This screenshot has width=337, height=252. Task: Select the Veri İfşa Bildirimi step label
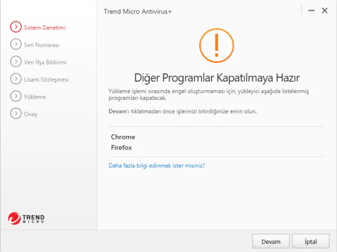point(45,62)
